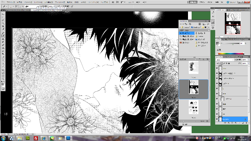Click the search magnifier in Mini Bridge
The image size is (251, 141).
click(208, 24)
